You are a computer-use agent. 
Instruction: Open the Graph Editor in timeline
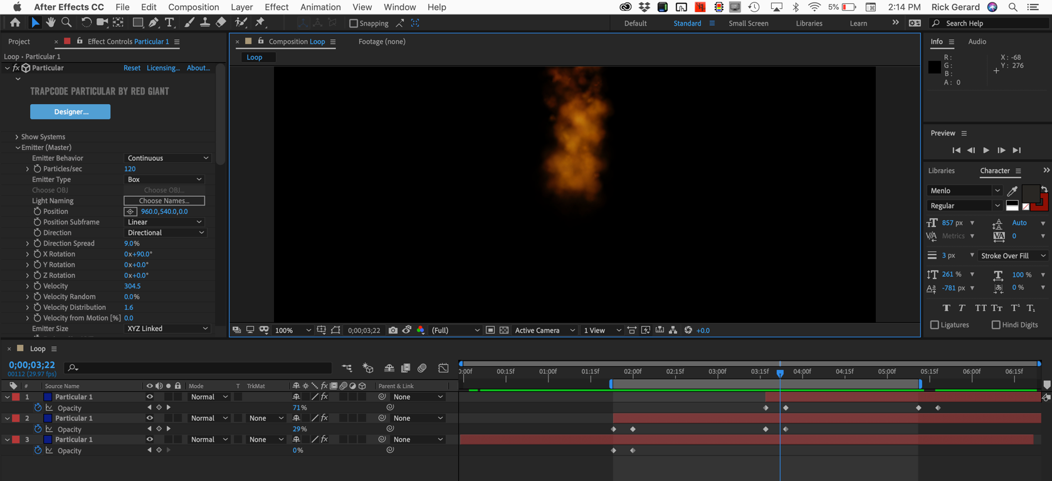(x=443, y=368)
